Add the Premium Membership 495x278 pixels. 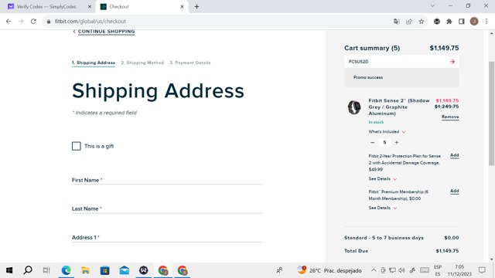(x=454, y=191)
